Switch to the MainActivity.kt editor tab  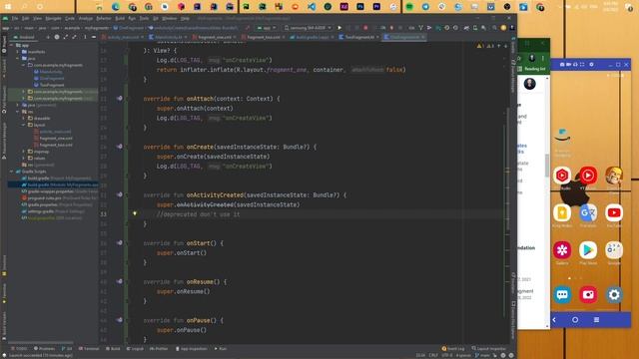pyautogui.click(x=168, y=37)
